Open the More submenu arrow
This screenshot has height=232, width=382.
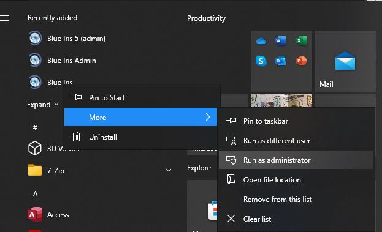208,117
